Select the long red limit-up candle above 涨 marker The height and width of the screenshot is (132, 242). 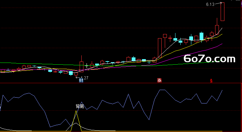(x=160, y=48)
